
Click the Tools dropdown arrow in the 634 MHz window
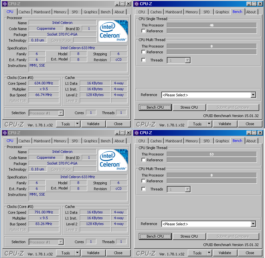78,124
